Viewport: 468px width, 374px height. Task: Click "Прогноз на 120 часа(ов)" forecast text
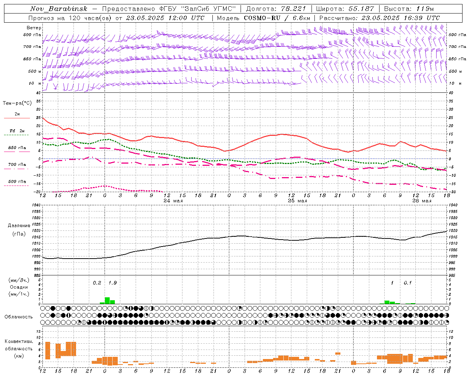[70, 18]
